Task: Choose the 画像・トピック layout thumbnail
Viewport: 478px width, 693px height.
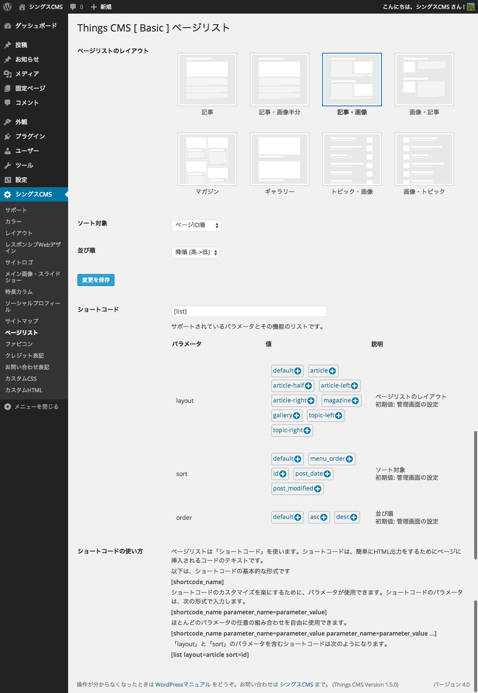Action: (424, 159)
